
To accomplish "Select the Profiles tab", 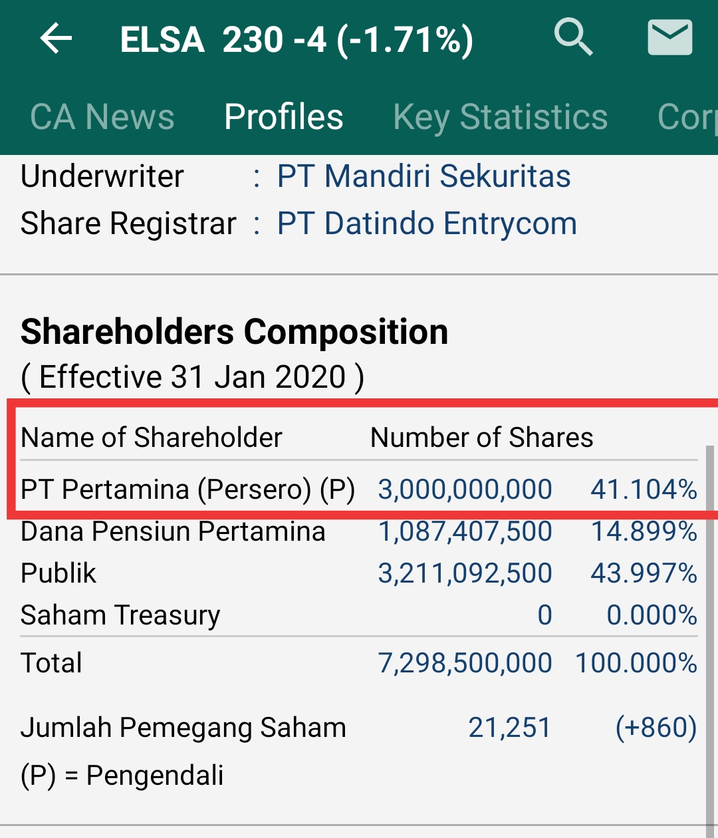I will point(284,117).
